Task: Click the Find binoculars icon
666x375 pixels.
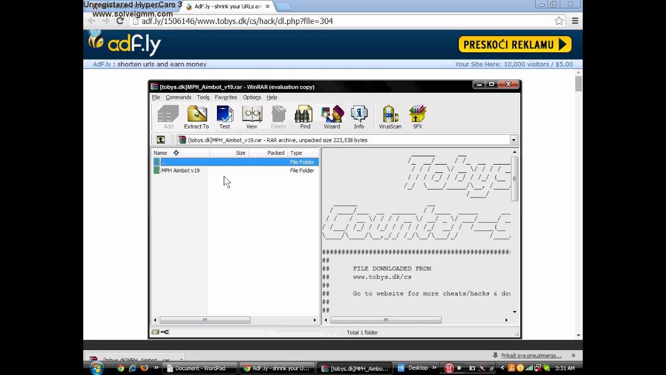Action: [305, 117]
